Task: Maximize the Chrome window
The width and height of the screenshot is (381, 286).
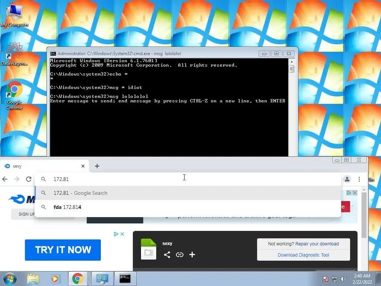Action: pos(346,160)
